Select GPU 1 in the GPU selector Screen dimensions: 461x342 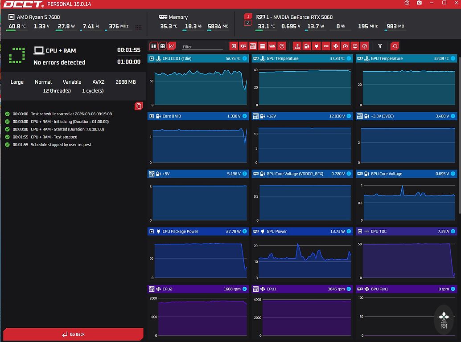[x=248, y=16]
